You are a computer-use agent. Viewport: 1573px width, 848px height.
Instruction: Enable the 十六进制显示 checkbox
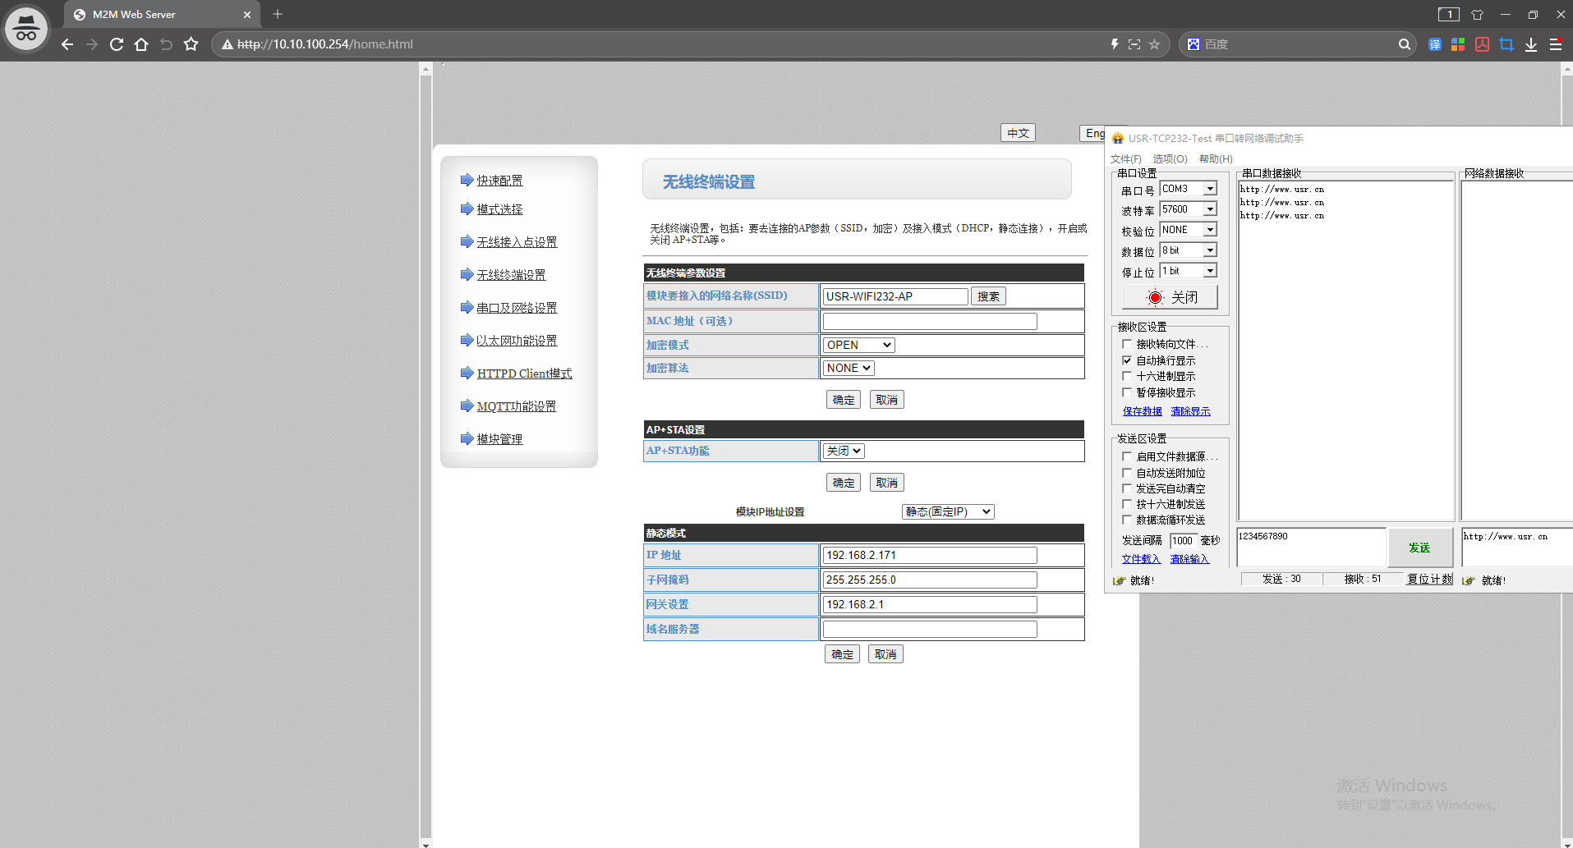(1127, 376)
